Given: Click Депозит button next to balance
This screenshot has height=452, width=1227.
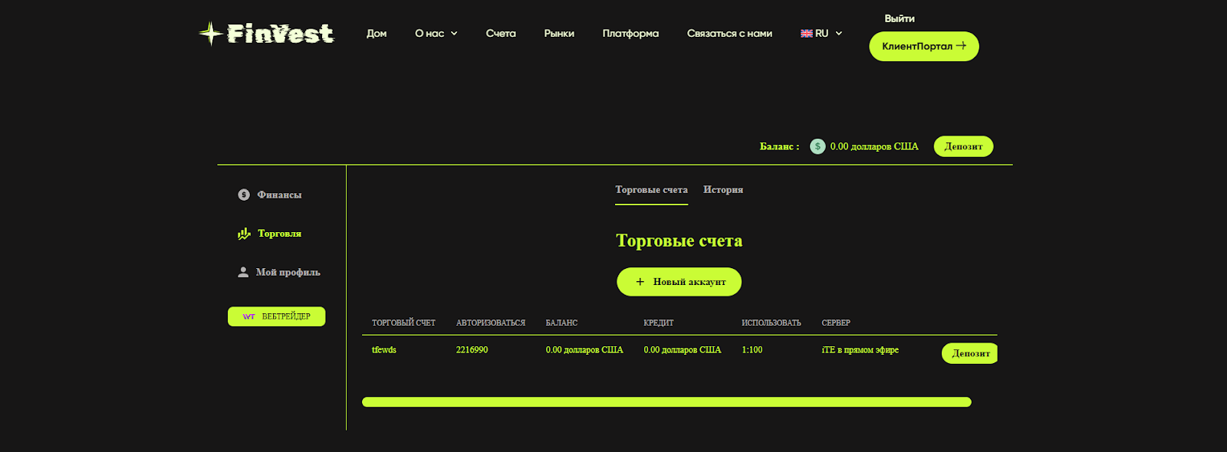Looking at the screenshot, I should point(963,146).
